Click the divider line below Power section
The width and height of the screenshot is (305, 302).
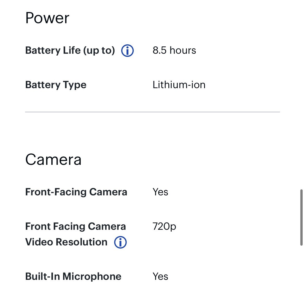152,112
